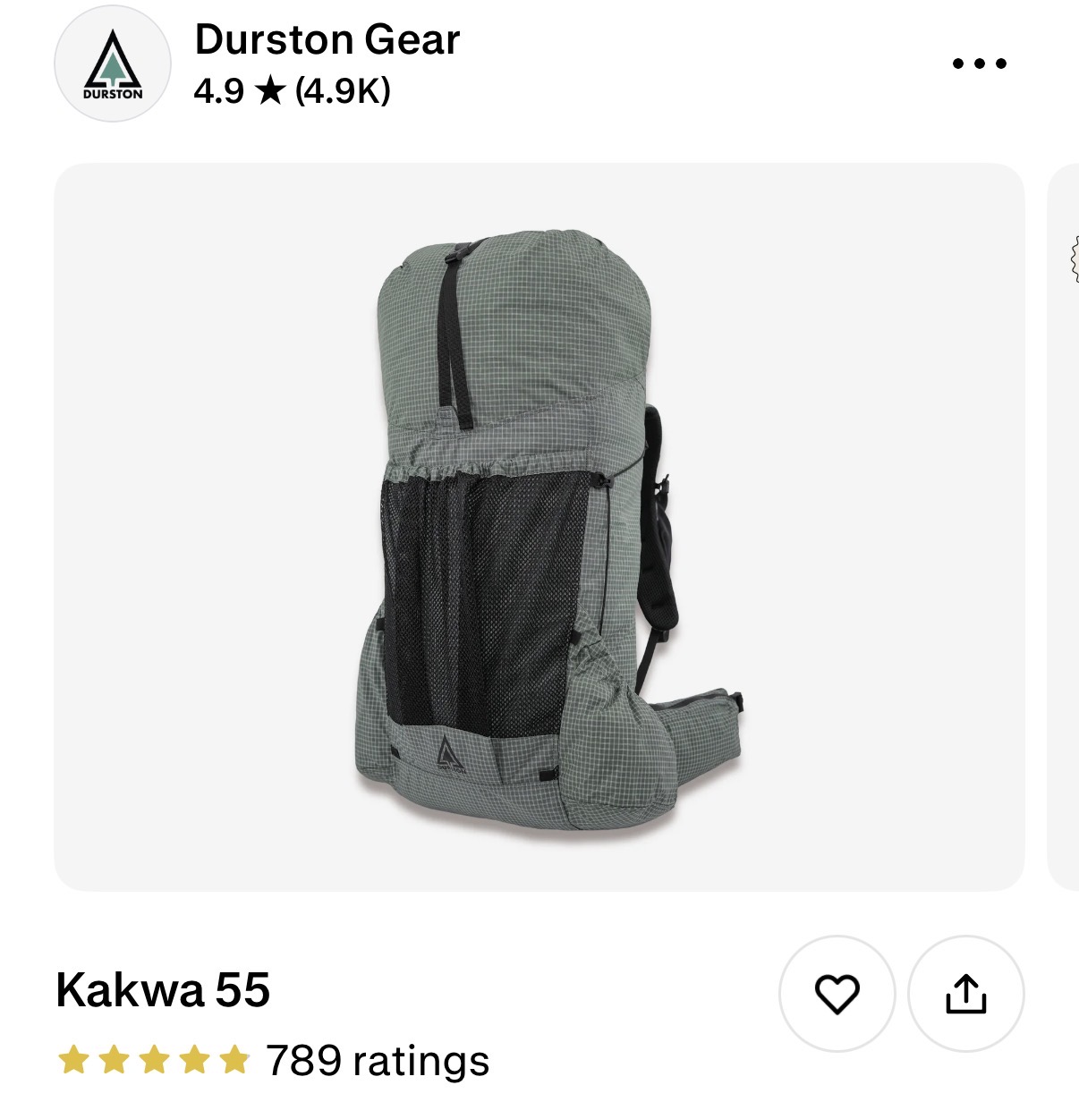Image resolution: width=1079 pixels, height=1102 pixels.
Task: Tap the heart icon to favorite Kakwa 55
Action: 837,994
